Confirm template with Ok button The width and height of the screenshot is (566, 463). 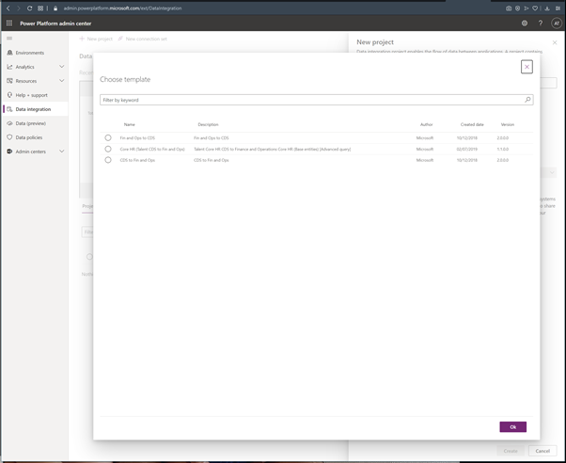pos(512,427)
